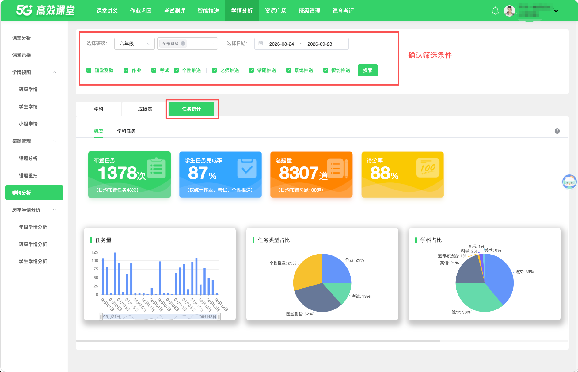Uncheck the 作业 checkbox
Image resolution: width=578 pixels, height=372 pixels.
click(x=126, y=71)
